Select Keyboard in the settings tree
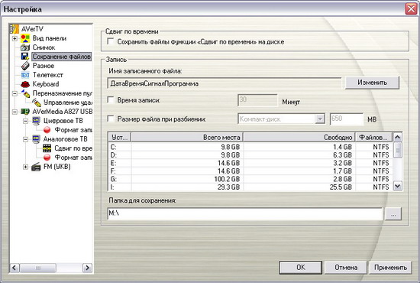Image resolution: width=420 pixels, height=283 pixels. tap(46, 84)
